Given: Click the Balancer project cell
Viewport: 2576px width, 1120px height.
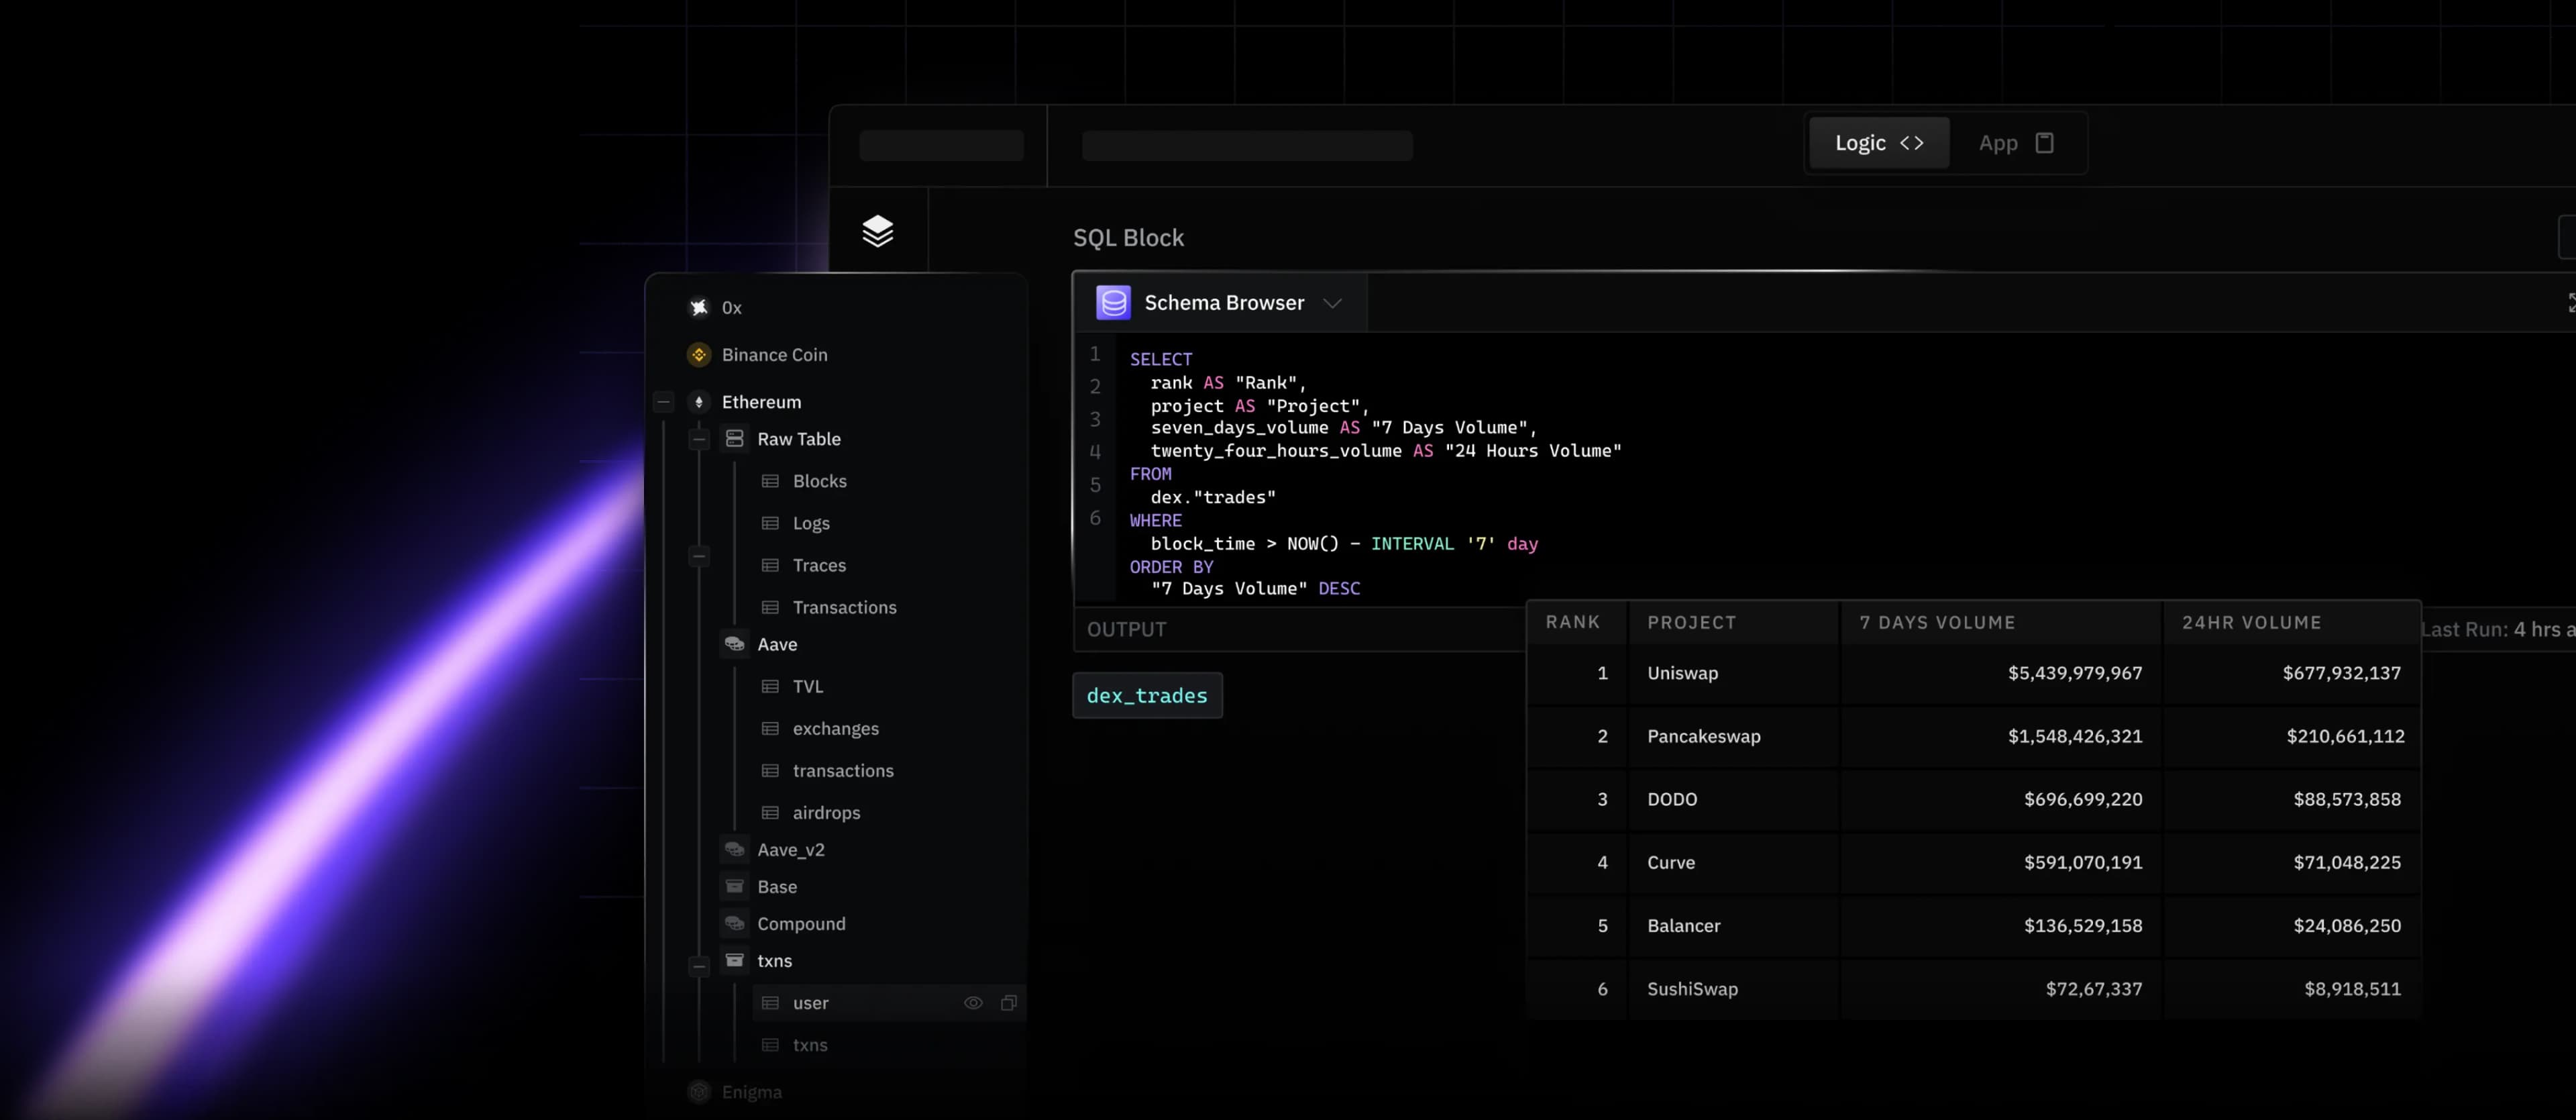Looking at the screenshot, I should (x=1684, y=925).
